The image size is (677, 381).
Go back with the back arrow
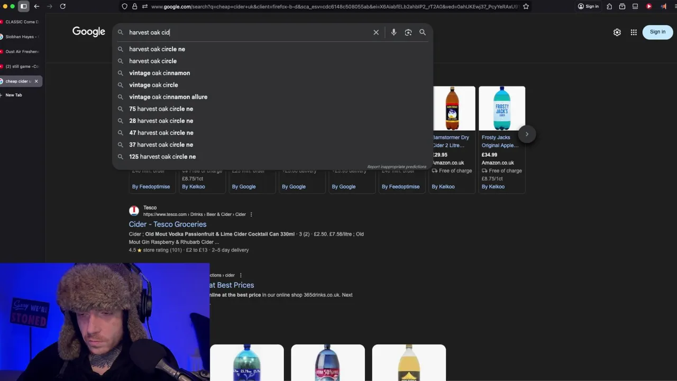(36, 6)
